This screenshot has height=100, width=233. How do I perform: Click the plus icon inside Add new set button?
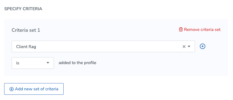(x=11, y=89)
